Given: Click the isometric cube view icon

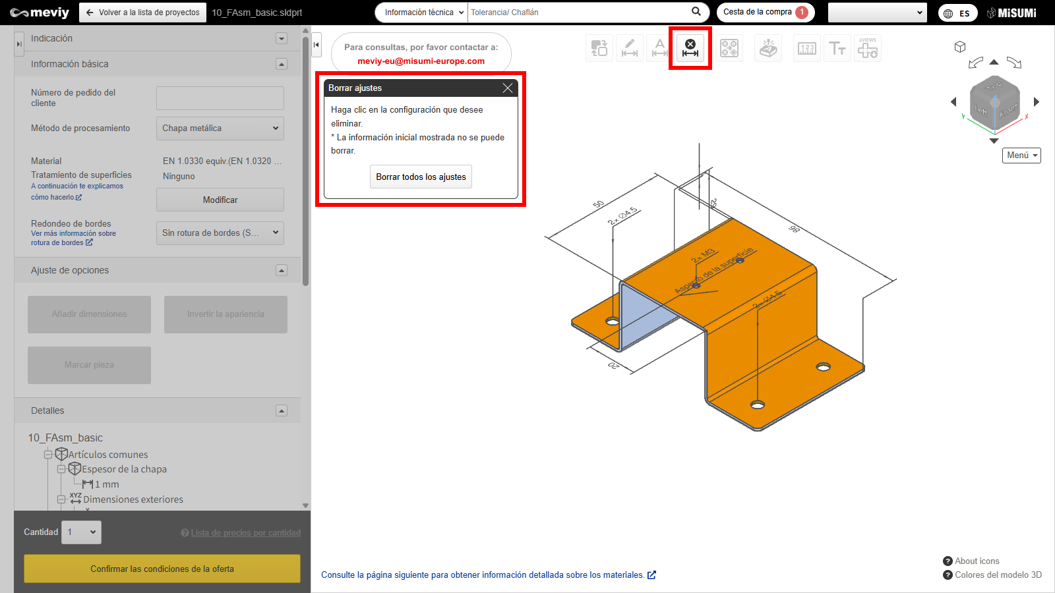Looking at the screenshot, I should (959, 47).
